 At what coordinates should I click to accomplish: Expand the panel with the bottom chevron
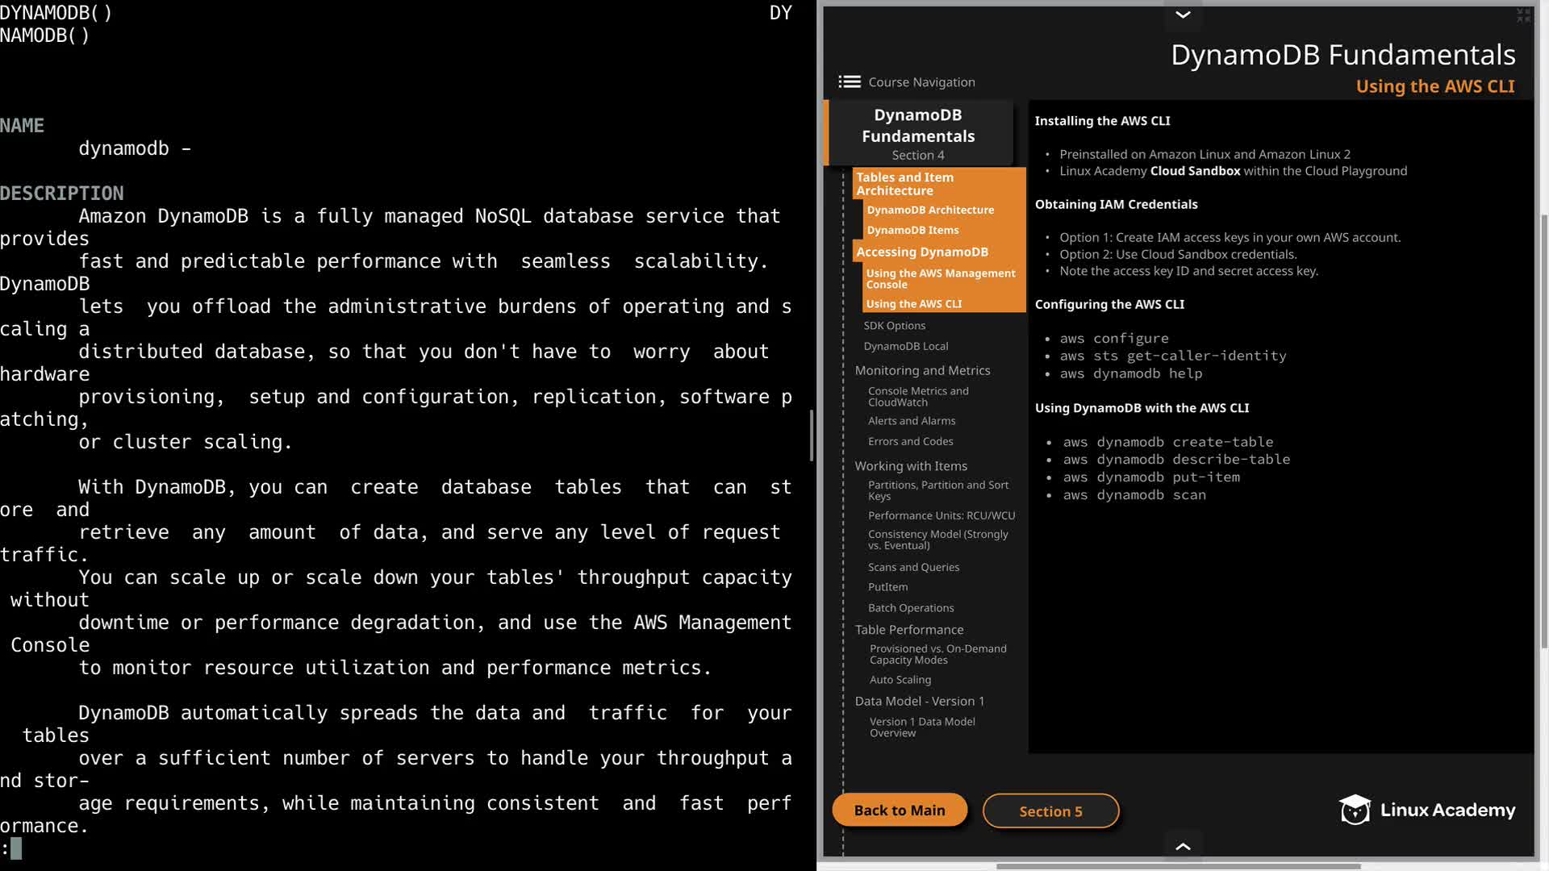[1183, 846]
